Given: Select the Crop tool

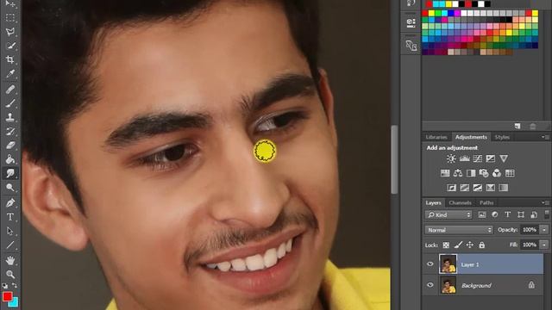Looking at the screenshot, I should coord(10,59).
